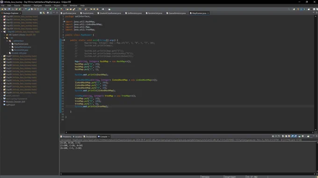The width and height of the screenshot is (318, 178).
Task: Open the Navigate menu
Action: click(38, 6)
